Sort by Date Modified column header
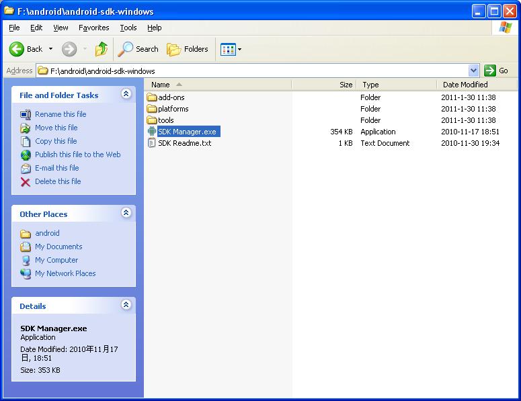 pos(477,85)
